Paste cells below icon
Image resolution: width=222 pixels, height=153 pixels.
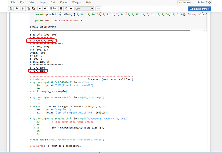pos(33,8)
